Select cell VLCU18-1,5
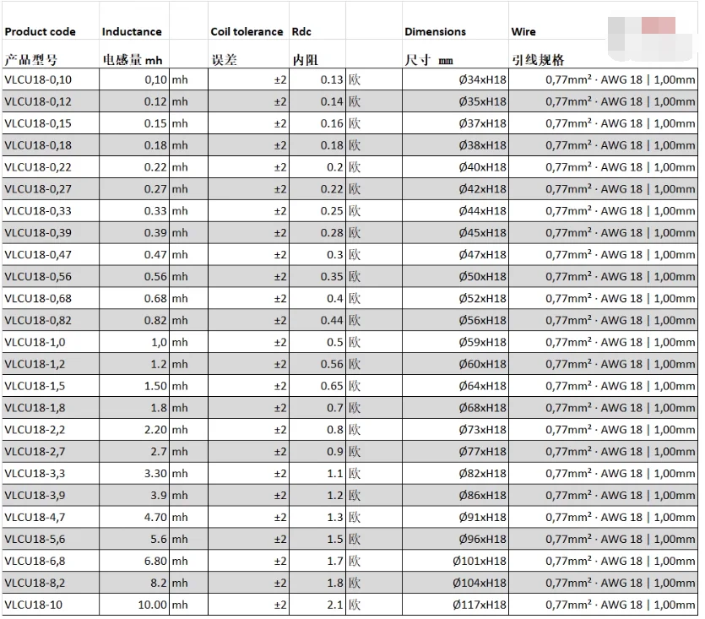 tap(51, 386)
